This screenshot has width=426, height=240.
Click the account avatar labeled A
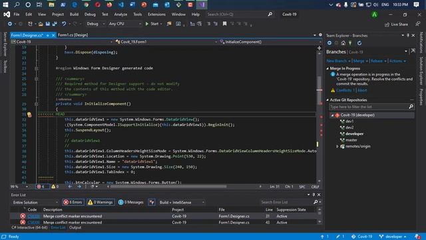point(374,15)
